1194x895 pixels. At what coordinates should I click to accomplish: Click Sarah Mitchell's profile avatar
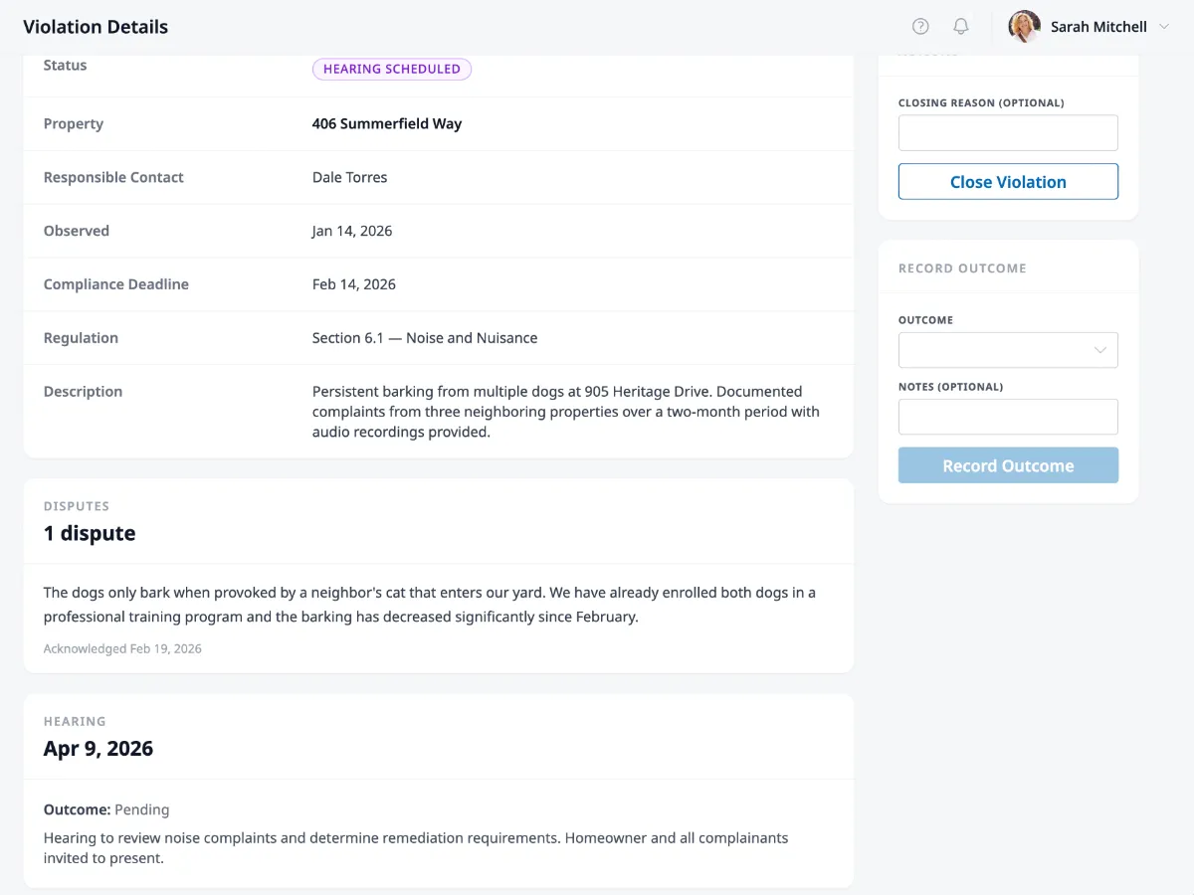click(1023, 26)
